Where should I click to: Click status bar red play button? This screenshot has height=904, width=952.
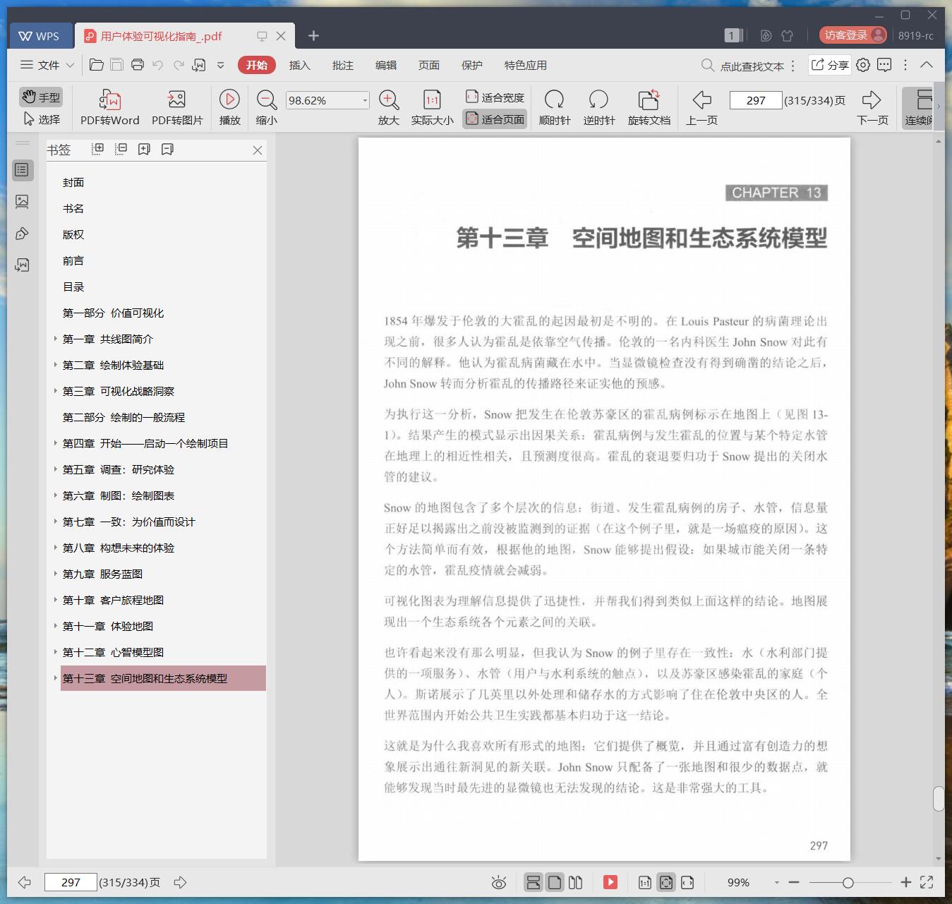610,882
